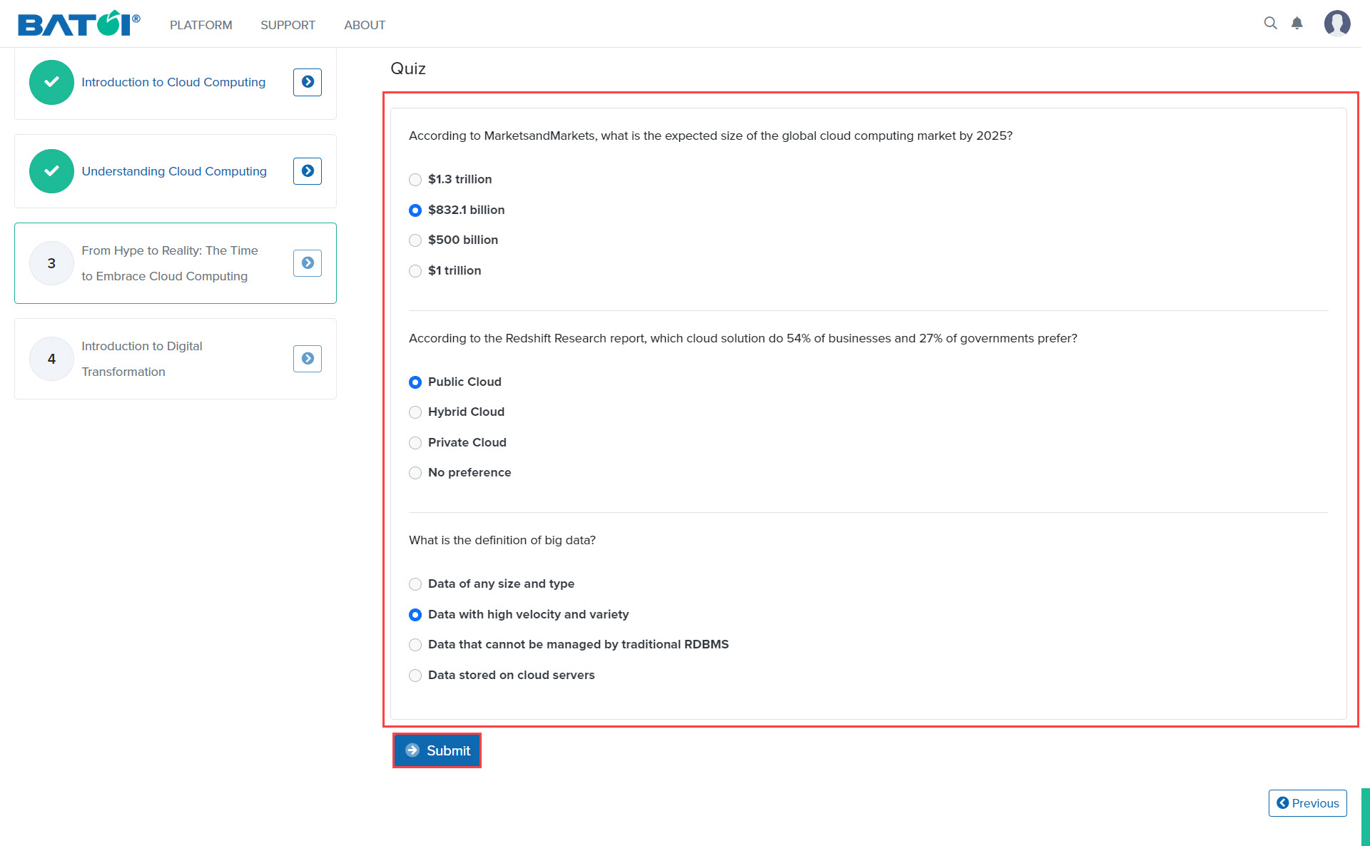Toggle the Public Cloud answer selection
1370x846 pixels.
click(415, 382)
